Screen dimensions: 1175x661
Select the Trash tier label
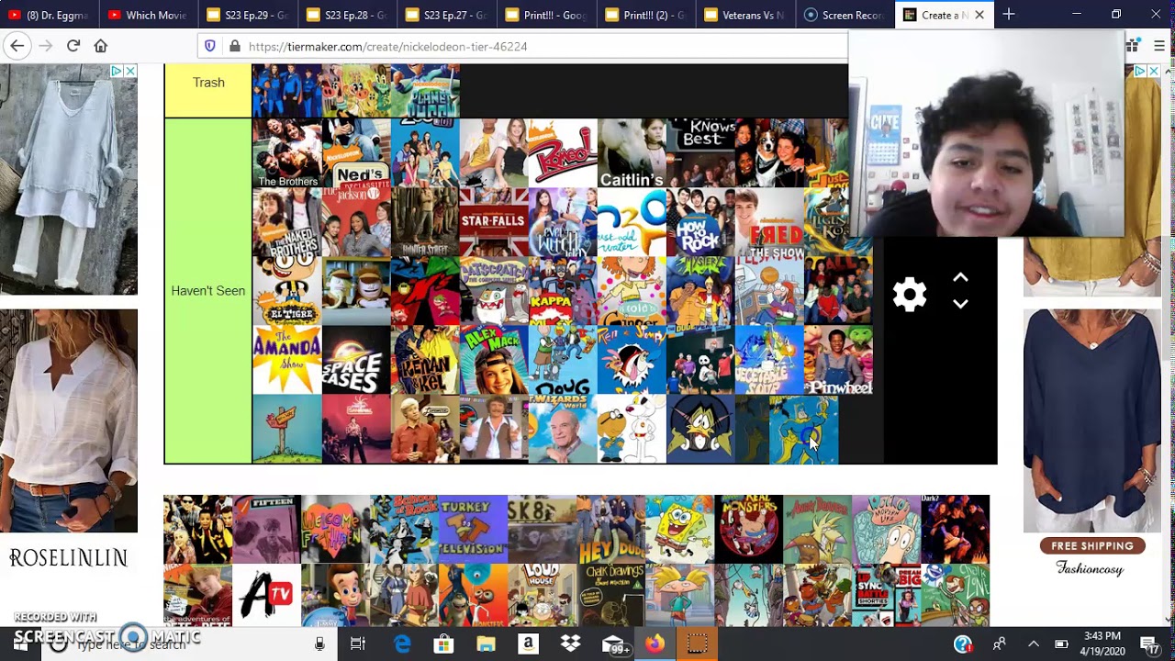[x=208, y=83]
